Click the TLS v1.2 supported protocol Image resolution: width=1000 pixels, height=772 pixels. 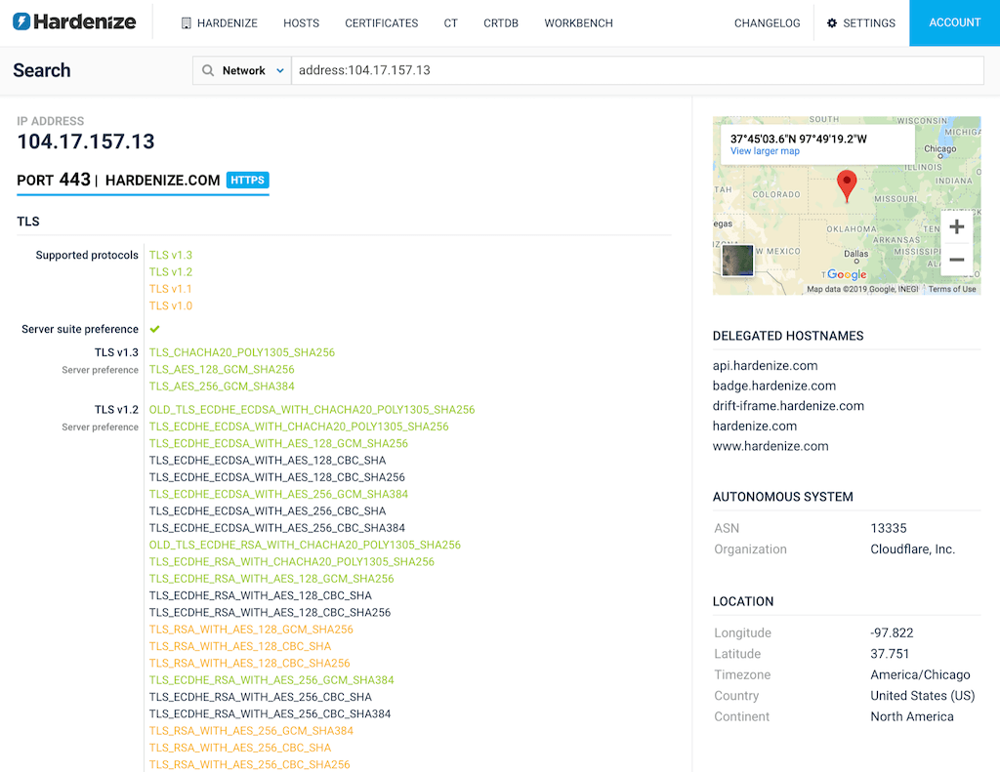tap(170, 272)
